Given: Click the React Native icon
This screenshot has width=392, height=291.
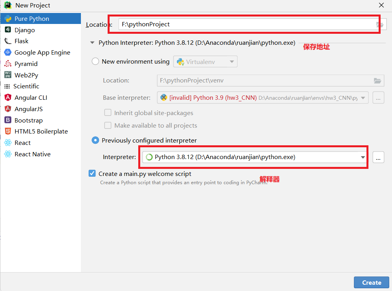Looking at the screenshot, I should pyautogui.click(x=8, y=154).
